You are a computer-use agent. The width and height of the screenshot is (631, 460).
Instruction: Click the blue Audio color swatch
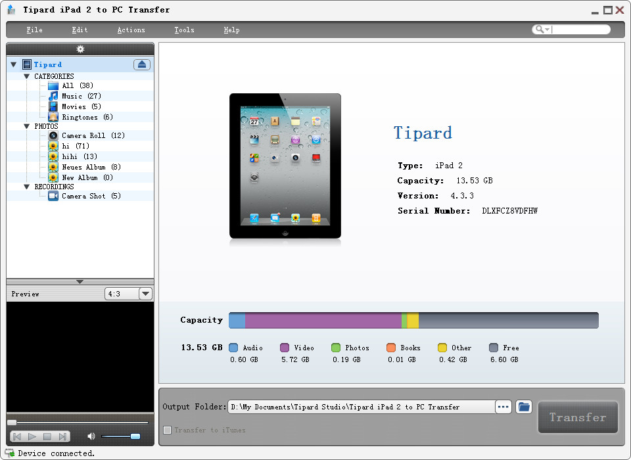tap(233, 348)
